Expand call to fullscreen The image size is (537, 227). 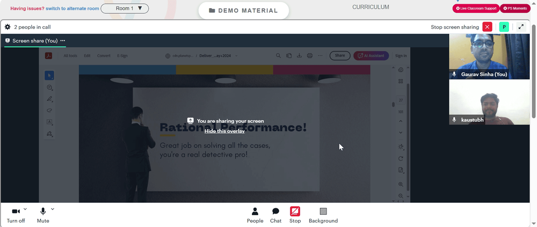pyautogui.click(x=521, y=27)
